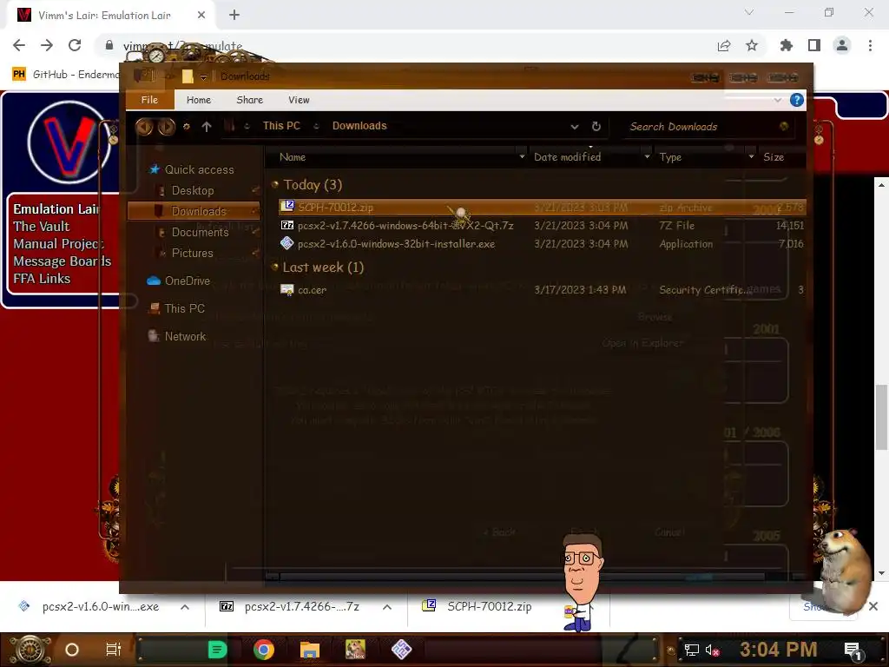889x667 pixels.
Task: Open Explorer Help question mark icon
Action: [x=797, y=100]
